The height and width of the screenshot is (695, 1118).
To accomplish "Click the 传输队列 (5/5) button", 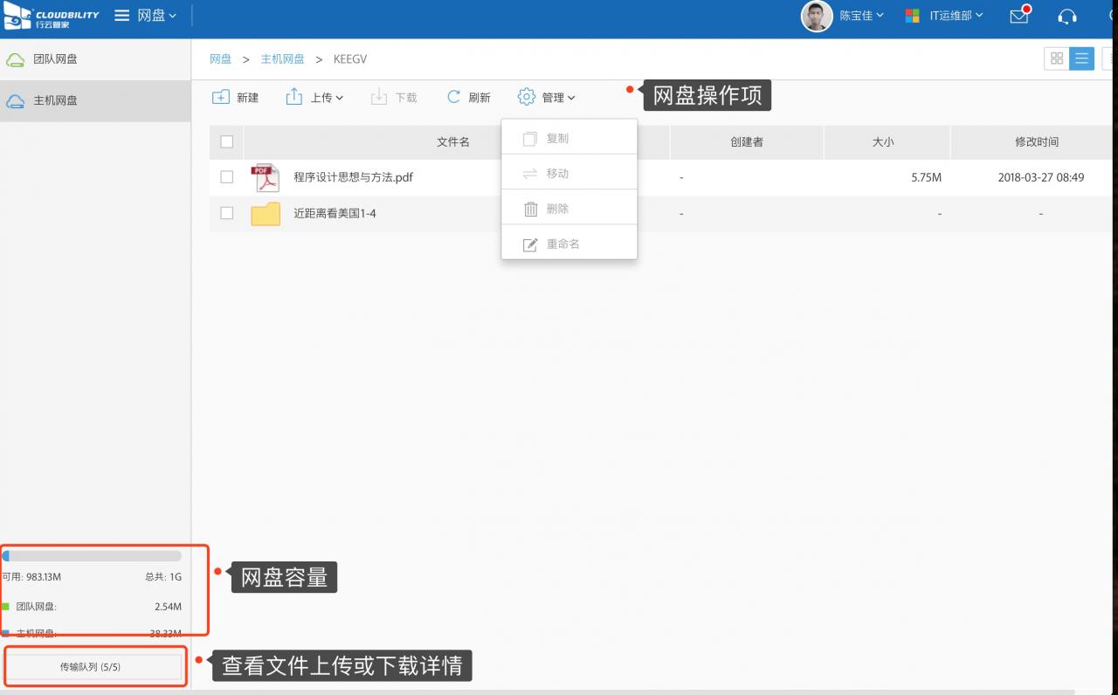I will click(x=94, y=667).
